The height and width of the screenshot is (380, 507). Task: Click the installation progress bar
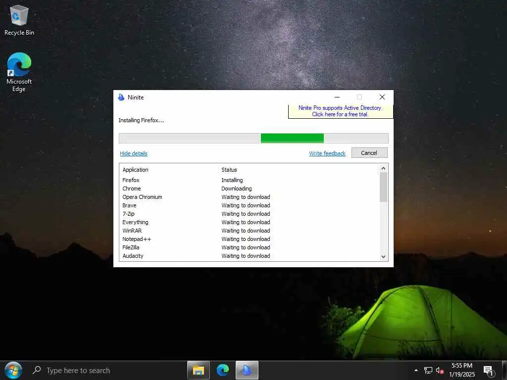(253, 139)
